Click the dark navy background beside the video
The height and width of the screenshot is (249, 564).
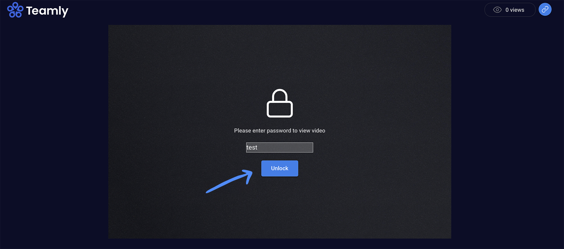tap(53, 133)
